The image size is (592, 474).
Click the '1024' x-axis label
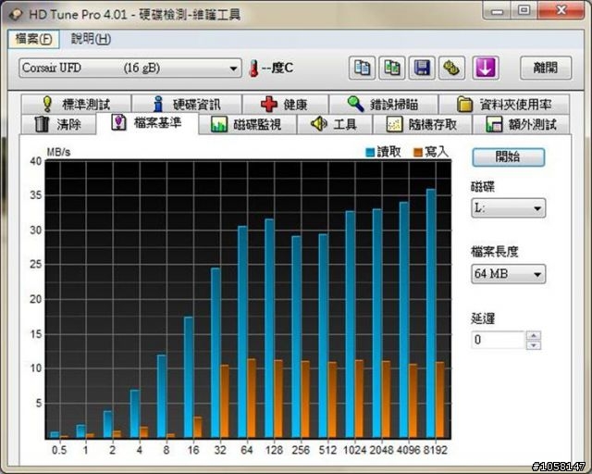tap(355, 450)
